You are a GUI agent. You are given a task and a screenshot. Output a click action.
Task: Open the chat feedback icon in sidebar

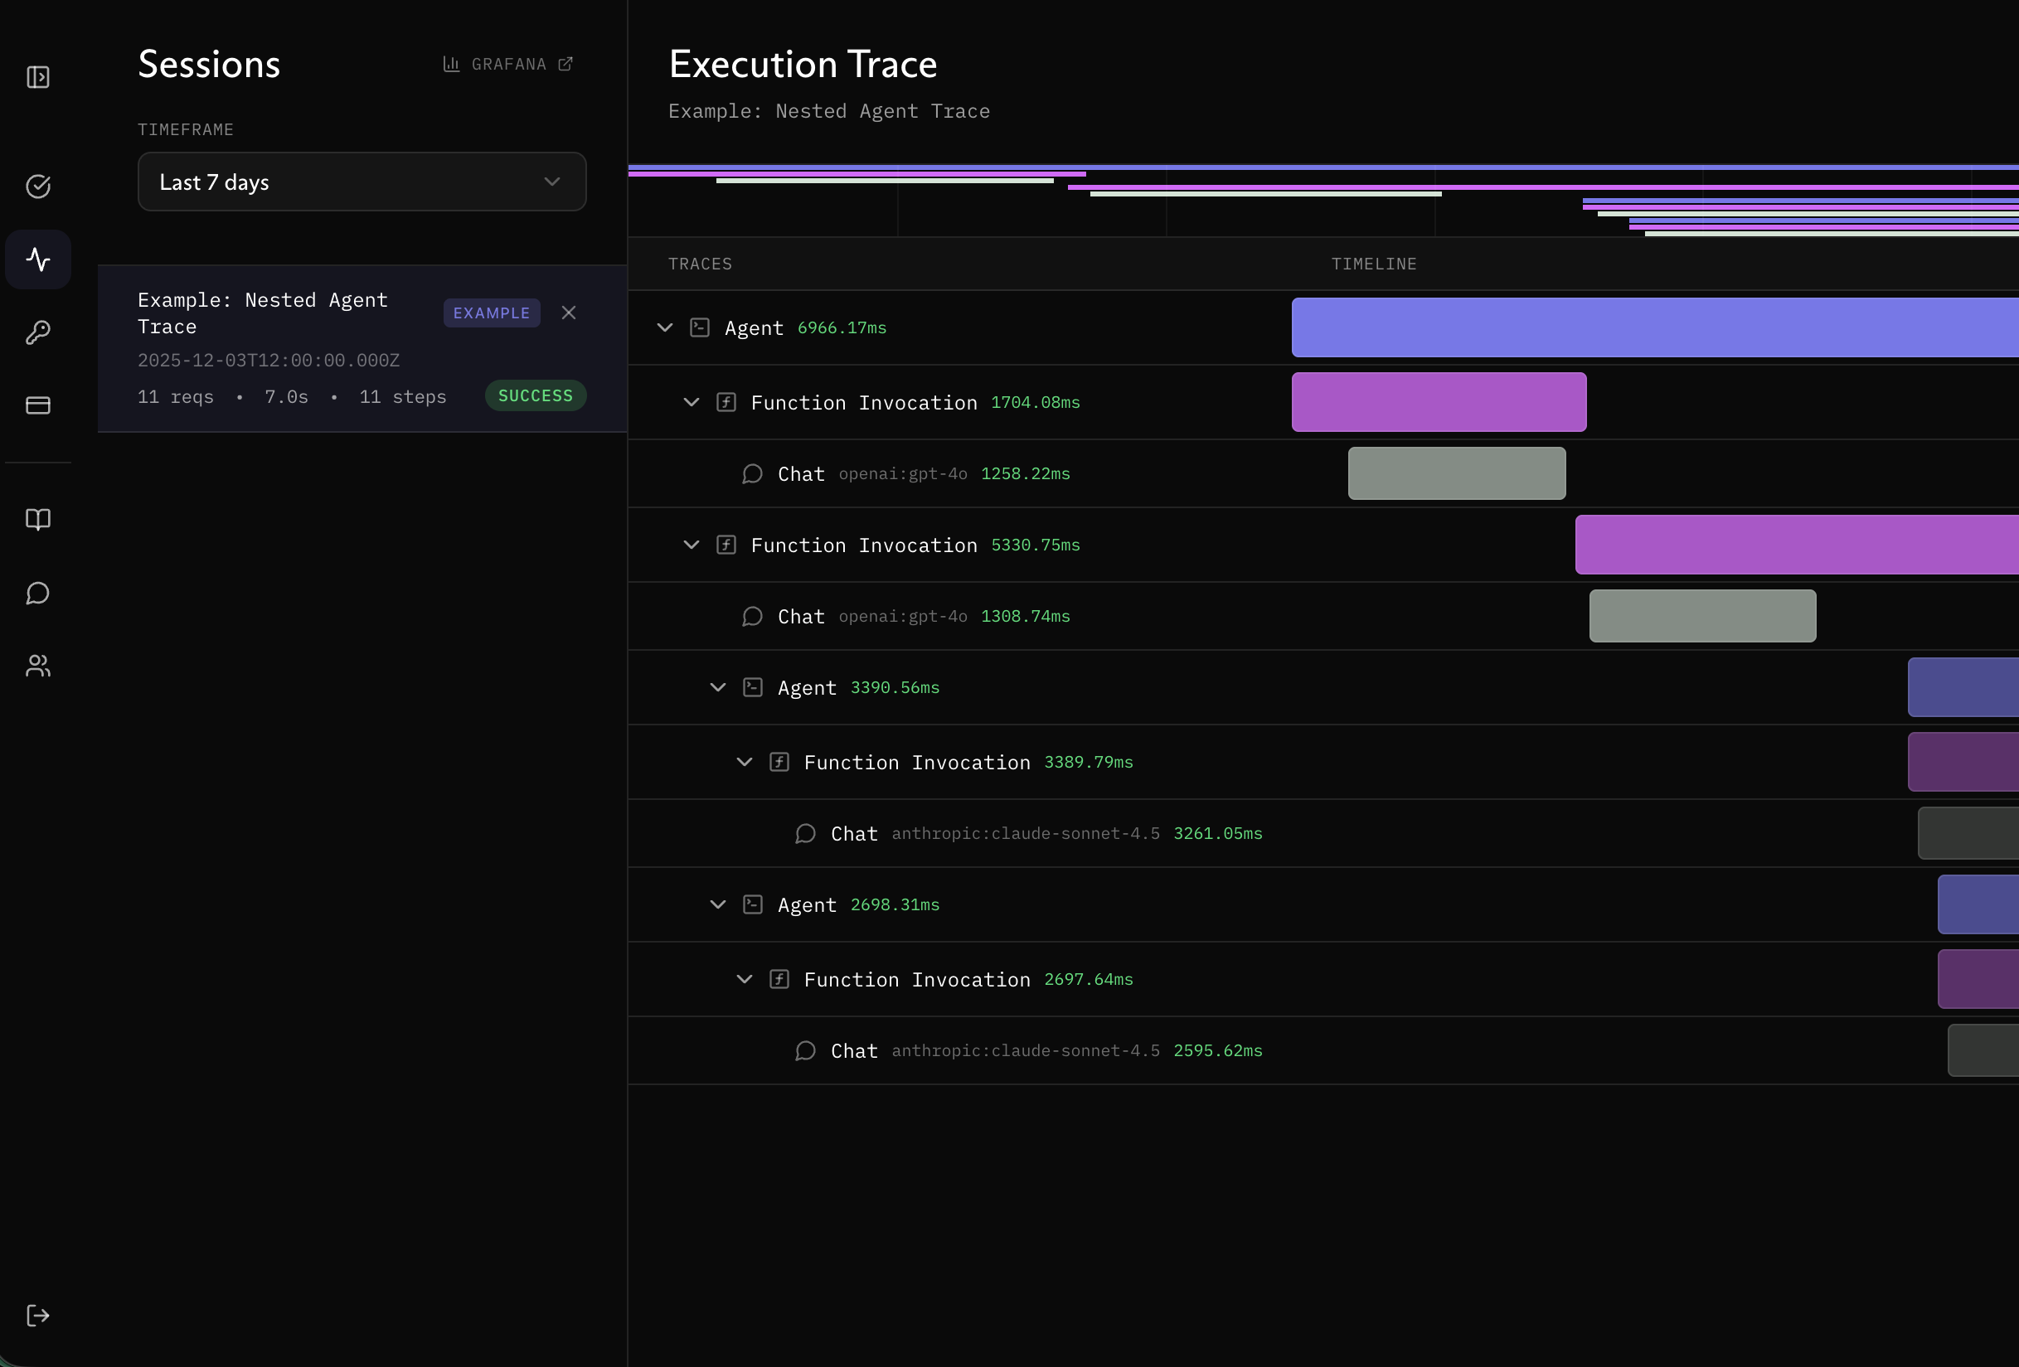38,594
